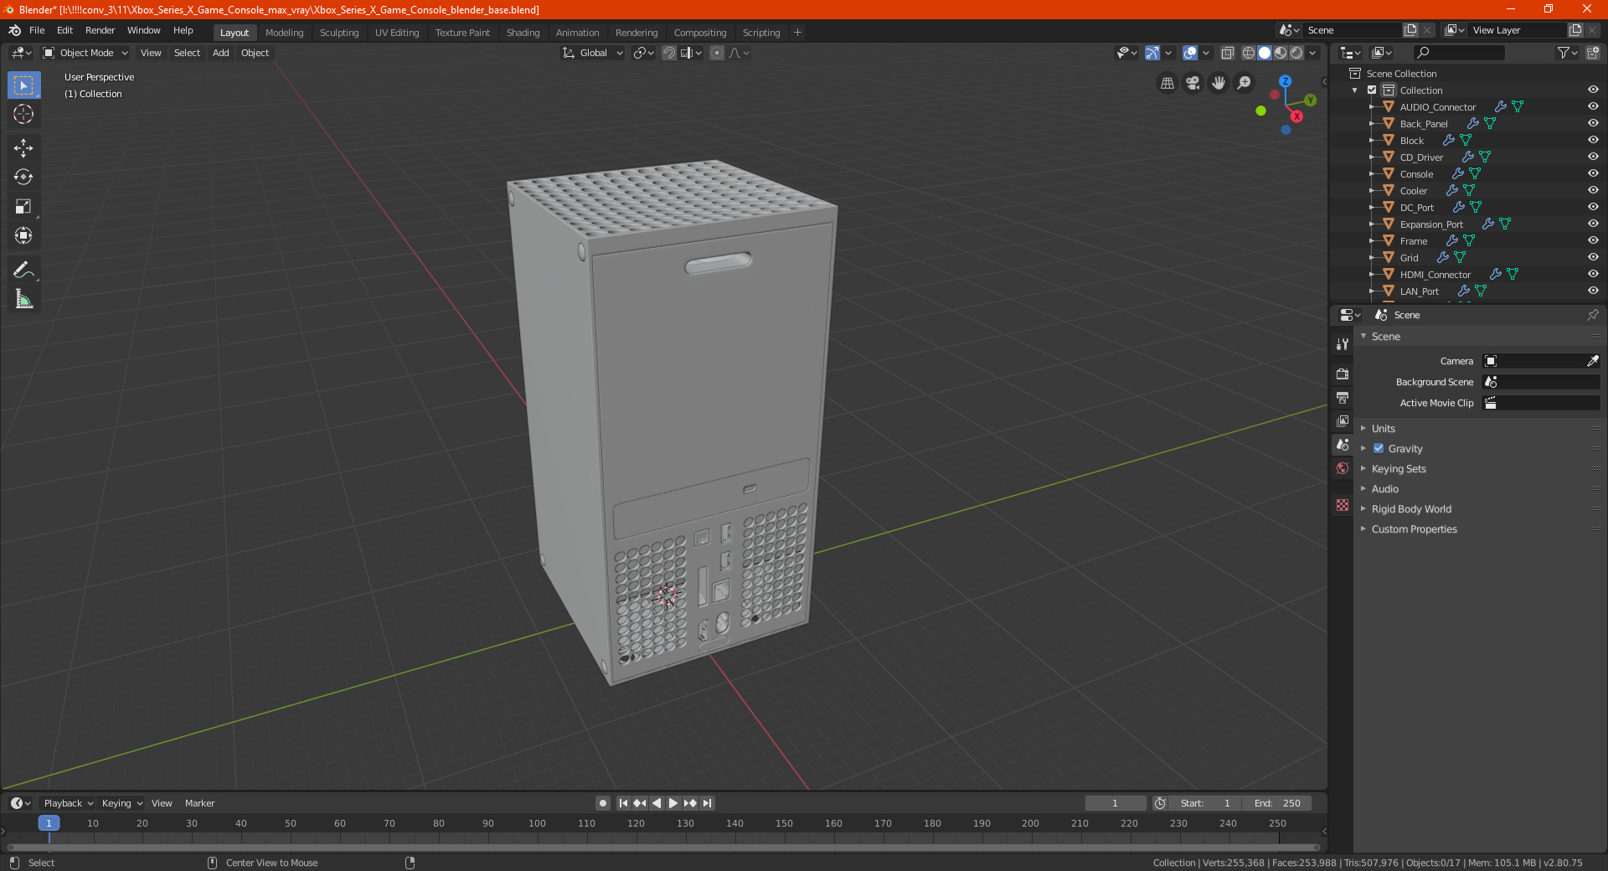Hide the AUDIO_Connector object

coord(1593,106)
